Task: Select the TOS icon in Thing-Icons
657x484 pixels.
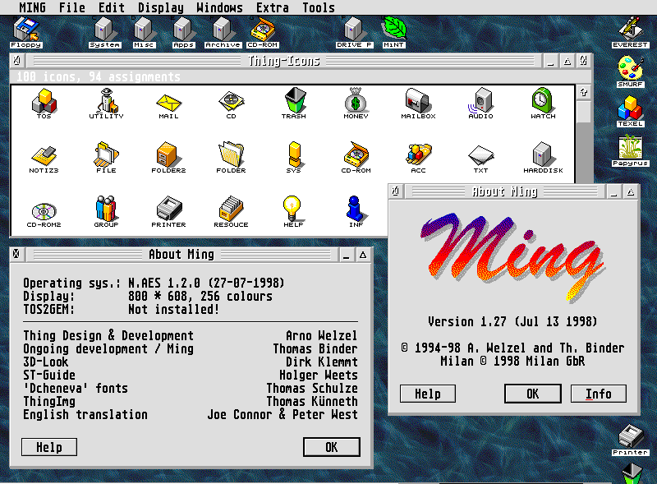Action: coord(44,104)
